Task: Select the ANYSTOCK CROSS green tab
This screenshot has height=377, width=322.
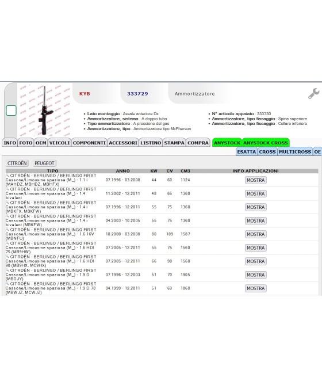Action: [265, 143]
